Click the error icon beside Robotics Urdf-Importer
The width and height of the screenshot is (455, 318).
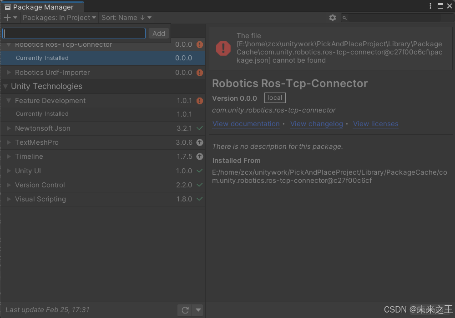point(199,73)
